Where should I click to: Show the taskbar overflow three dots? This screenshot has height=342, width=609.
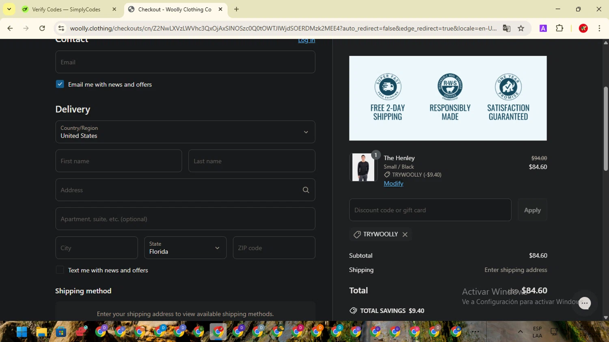(x=475, y=332)
